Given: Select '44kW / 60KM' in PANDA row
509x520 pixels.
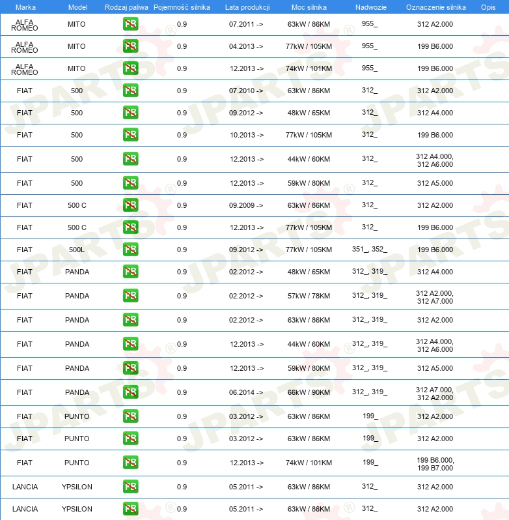Looking at the screenshot, I should (309, 344).
